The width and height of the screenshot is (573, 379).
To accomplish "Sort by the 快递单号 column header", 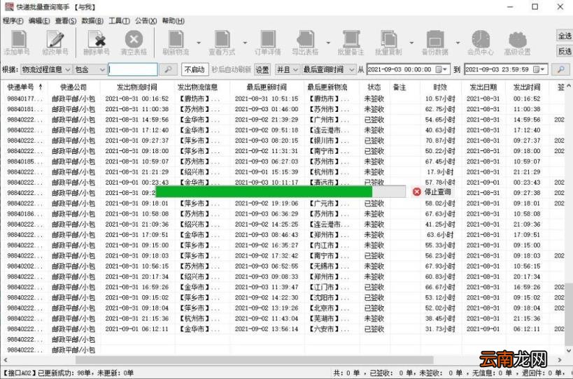I will pos(25,87).
